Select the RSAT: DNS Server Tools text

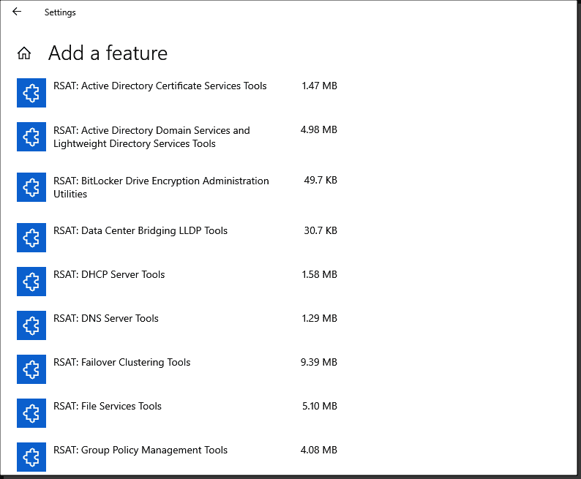coord(106,318)
